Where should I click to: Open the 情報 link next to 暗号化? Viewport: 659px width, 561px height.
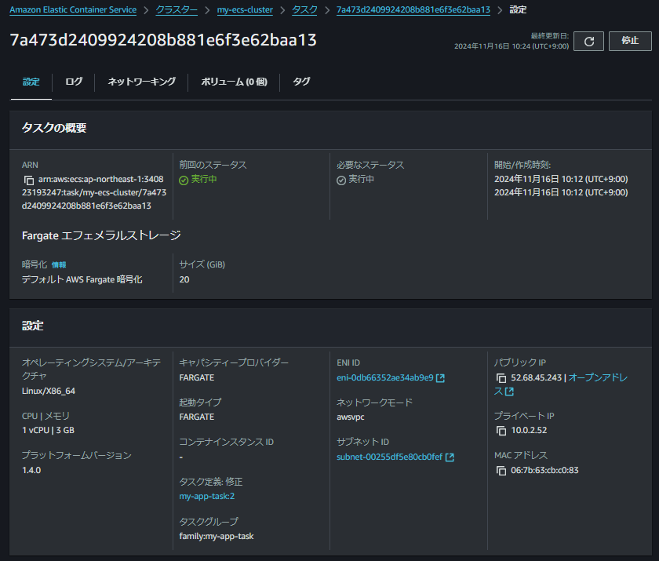(59, 264)
